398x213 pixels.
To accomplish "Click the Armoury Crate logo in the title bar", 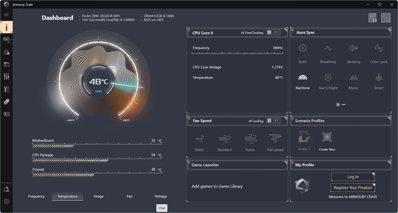I will [6, 5].
